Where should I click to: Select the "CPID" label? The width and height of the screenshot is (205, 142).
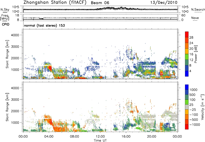[6, 24]
